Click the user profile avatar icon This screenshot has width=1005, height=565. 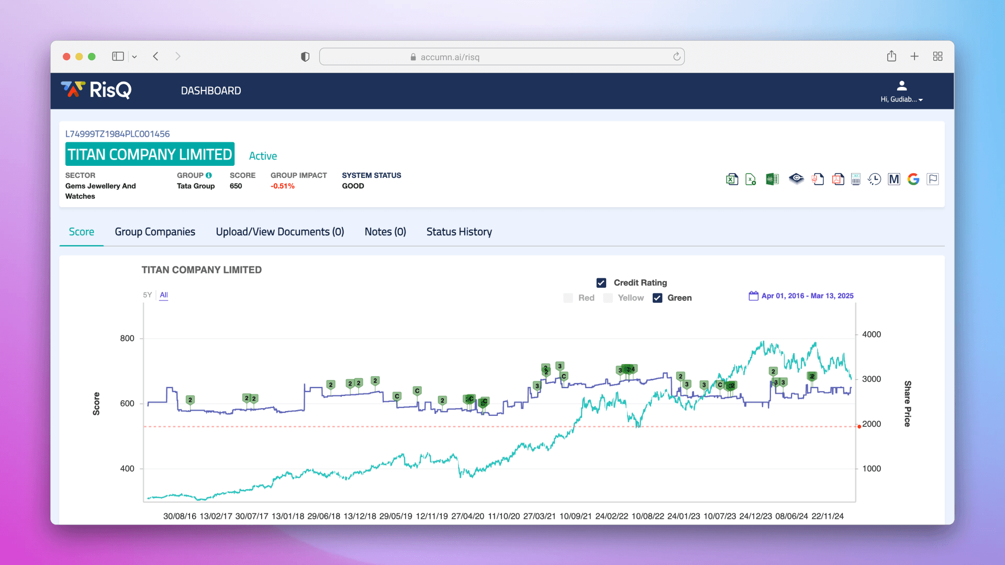tap(901, 85)
